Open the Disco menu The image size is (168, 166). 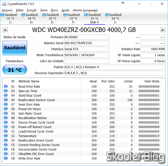tap(54, 10)
